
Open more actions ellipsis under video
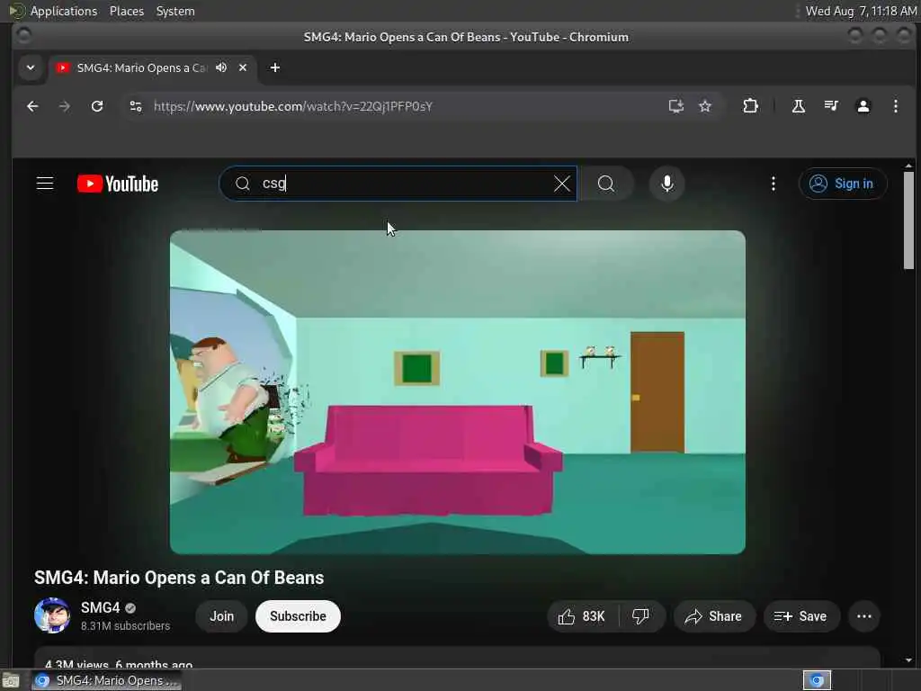864,615
